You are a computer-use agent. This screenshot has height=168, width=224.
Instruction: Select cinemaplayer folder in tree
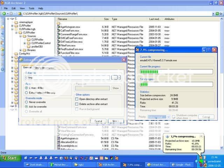[x=26, y=22]
